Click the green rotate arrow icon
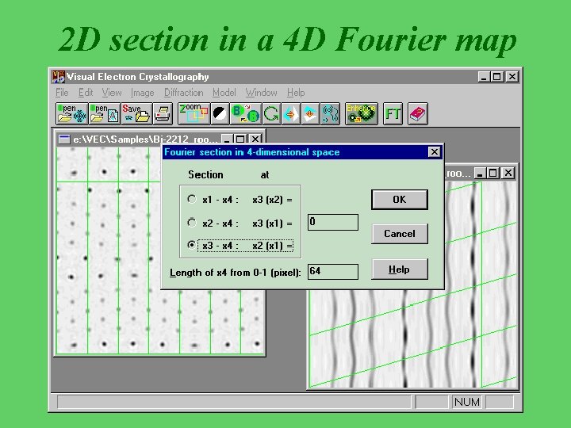Image resolution: width=571 pixels, height=428 pixels. pyautogui.click(x=271, y=113)
